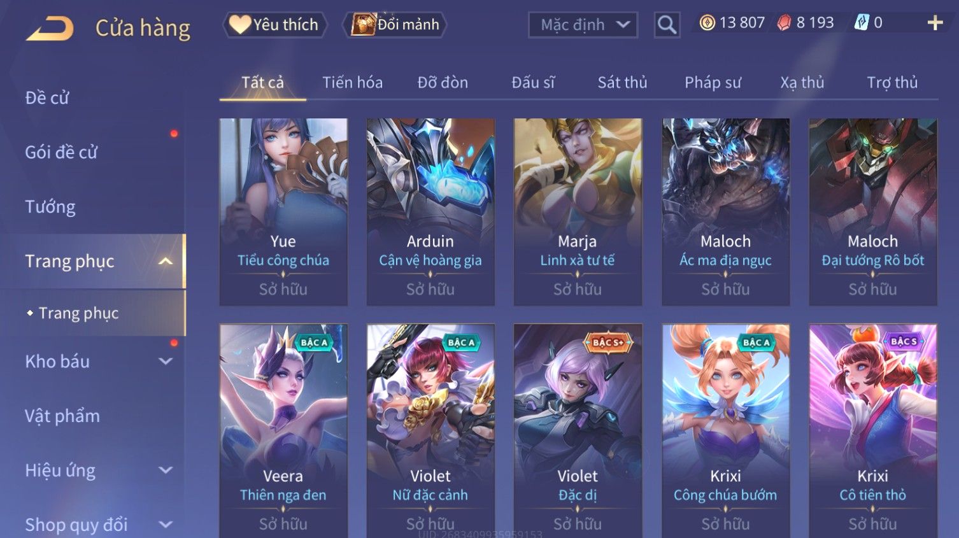Click the gold coin currency icon
The width and height of the screenshot is (959, 538).
click(707, 23)
